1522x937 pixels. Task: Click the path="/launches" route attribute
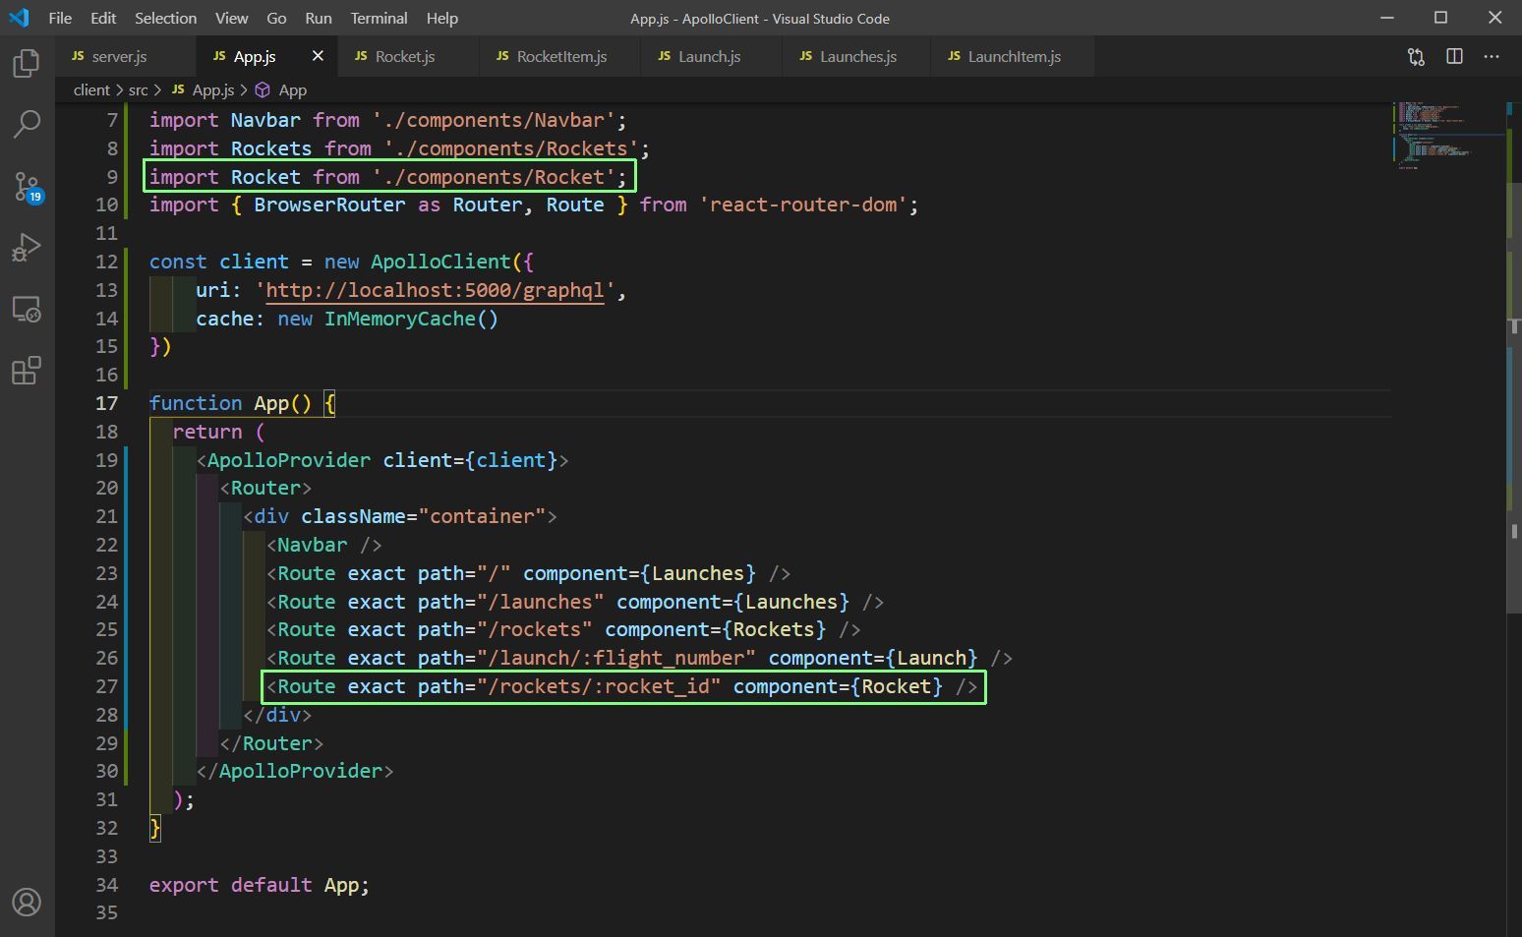tap(510, 602)
